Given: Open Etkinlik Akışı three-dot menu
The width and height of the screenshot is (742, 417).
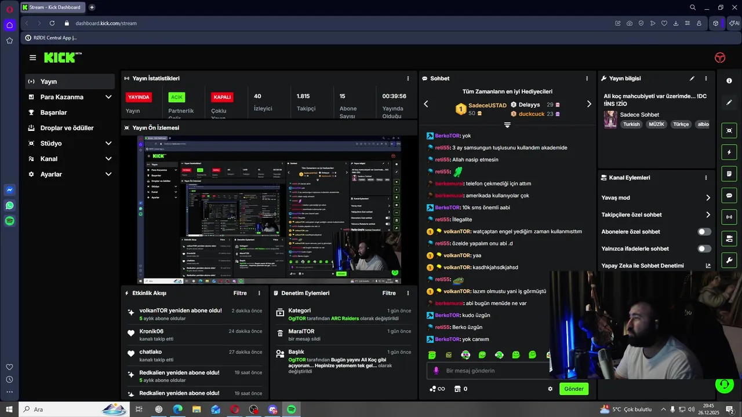Looking at the screenshot, I should pos(259,293).
